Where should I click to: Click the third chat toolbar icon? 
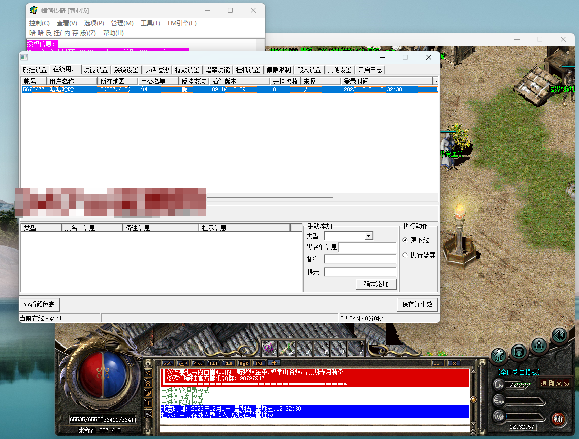[198, 363]
